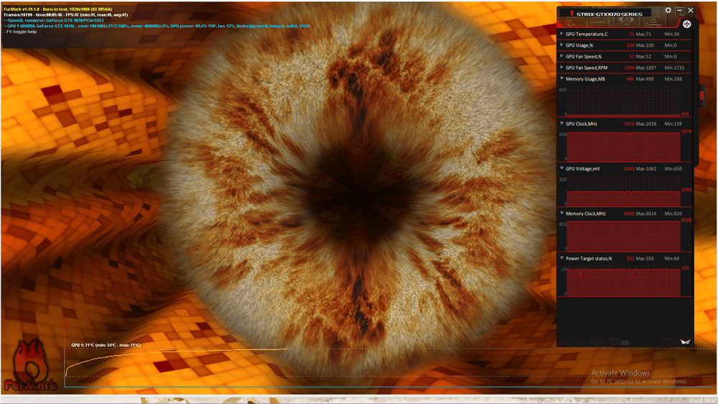Screen dimensions: 718x404
Task: Click the GPU Clock history graph
Action: coord(623,147)
